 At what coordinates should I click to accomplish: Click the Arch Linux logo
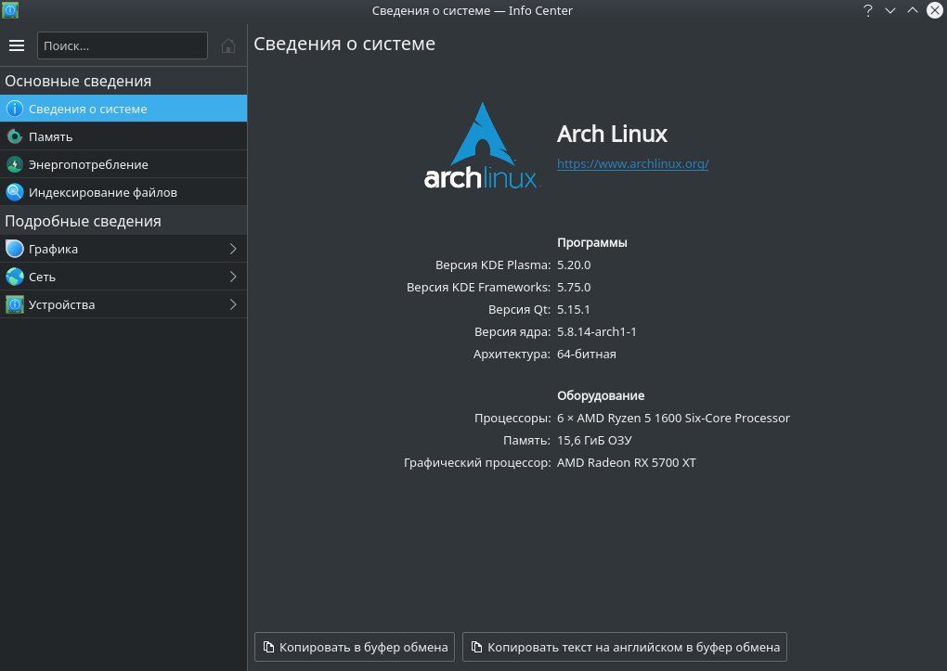[x=481, y=146]
